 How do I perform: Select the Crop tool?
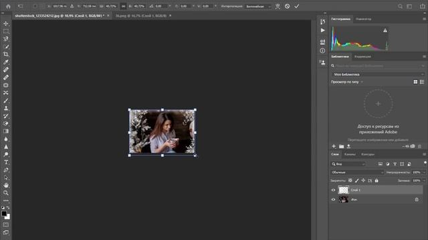(x=6, y=55)
